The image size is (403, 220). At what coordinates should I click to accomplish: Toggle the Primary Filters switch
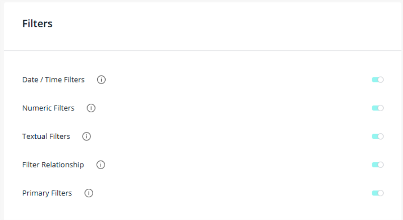(x=377, y=193)
